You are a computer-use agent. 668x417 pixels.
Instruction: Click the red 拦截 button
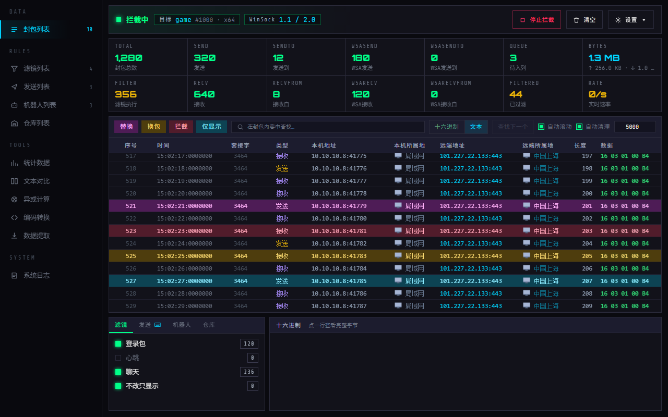[x=181, y=127]
